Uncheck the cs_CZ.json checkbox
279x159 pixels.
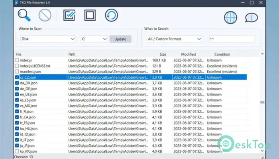point(17,77)
